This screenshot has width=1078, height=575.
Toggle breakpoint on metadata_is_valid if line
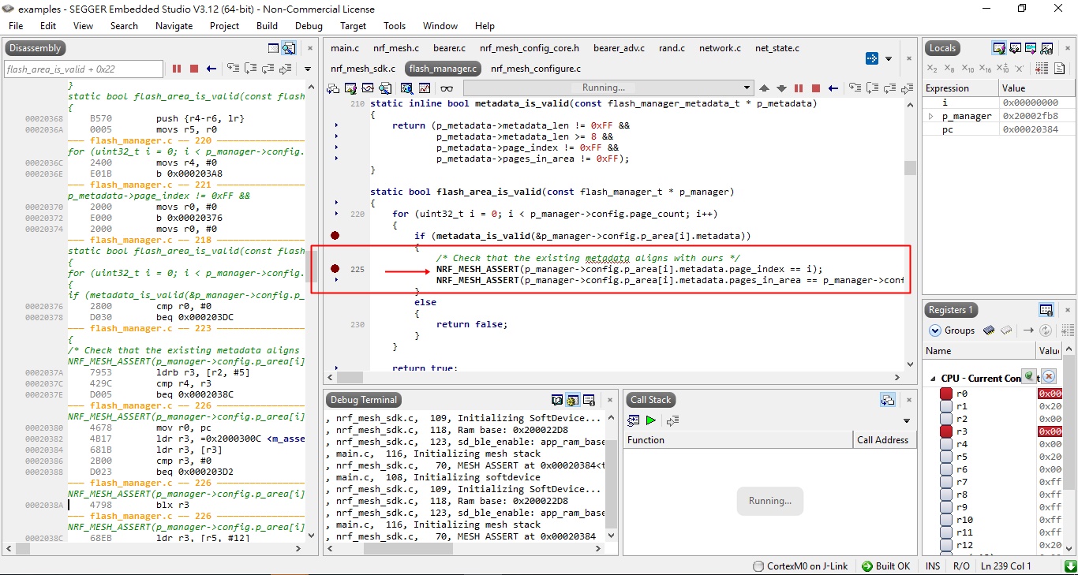pos(335,236)
